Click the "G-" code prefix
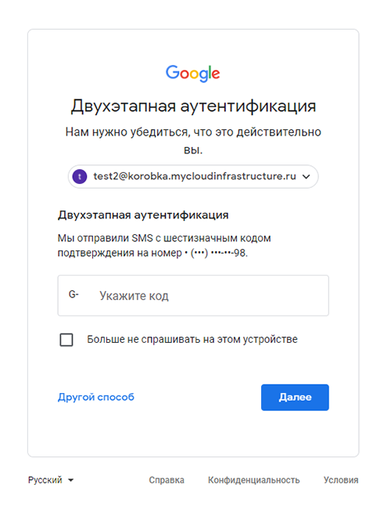Viewport: 391px width, 512px height. [74, 294]
